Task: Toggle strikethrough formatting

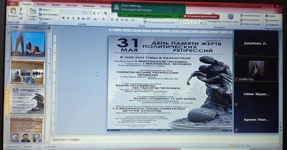Action: 83,19
